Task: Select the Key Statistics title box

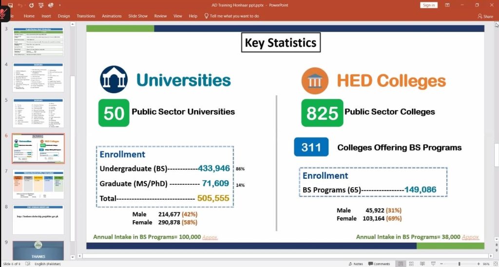Action: coord(281,42)
